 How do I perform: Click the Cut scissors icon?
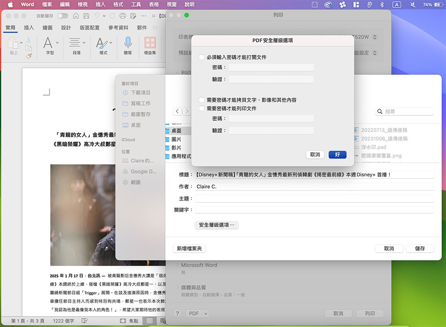pos(29,40)
